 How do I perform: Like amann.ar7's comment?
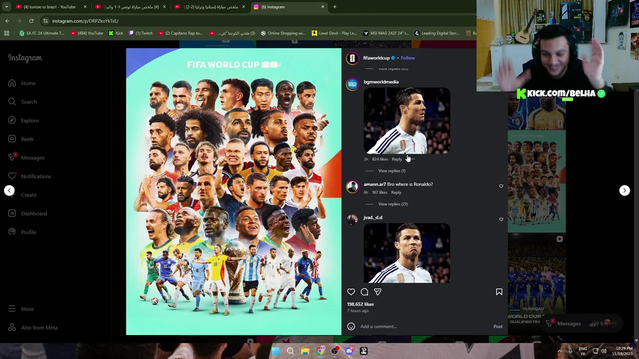point(501,186)
